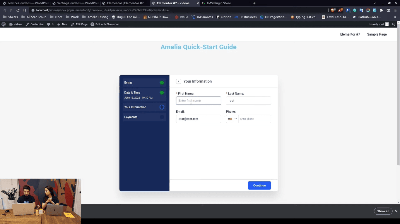
Task: Open the Notion bookmark
Action: click(x=224, y=17)
